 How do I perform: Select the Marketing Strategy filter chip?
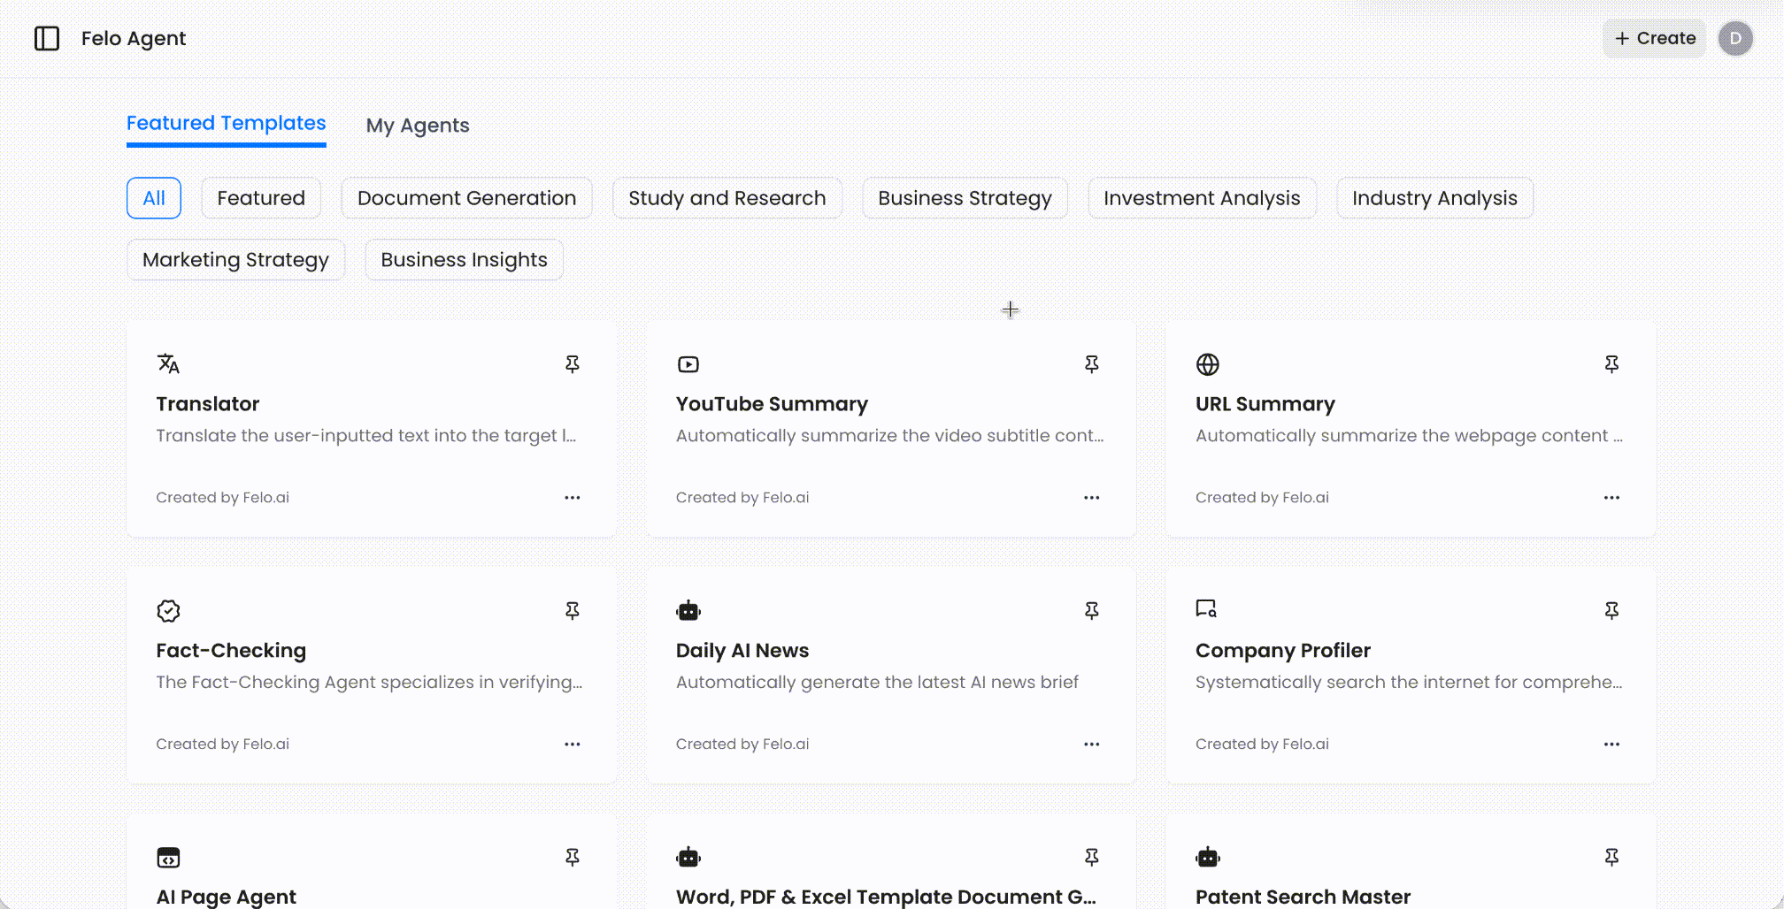(x=235, y=259)
